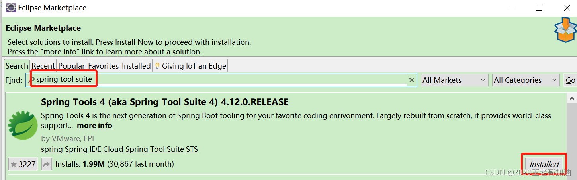This screenshot has height=180, width=577.
Task: Focus the Find search field
Action: click(x=221, y=80)
